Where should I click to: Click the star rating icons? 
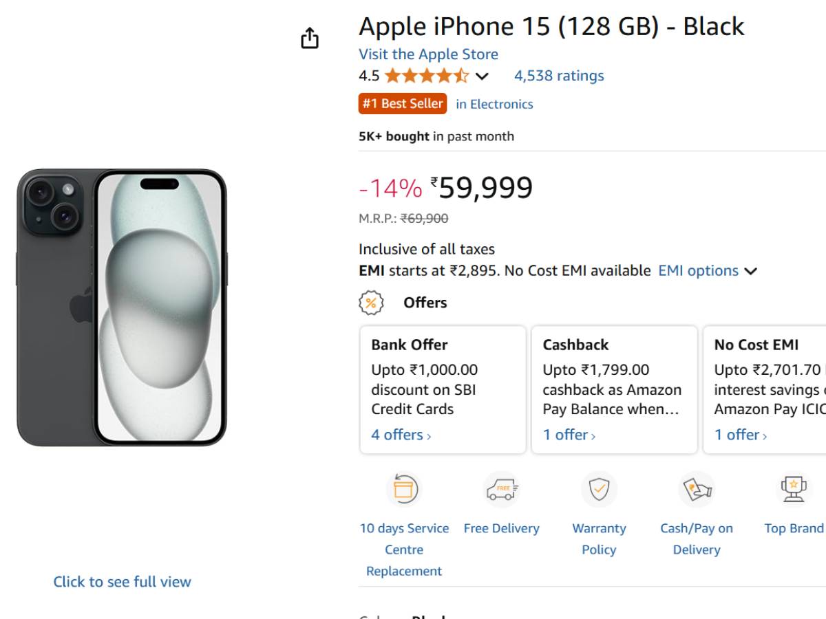click(426, 76)
